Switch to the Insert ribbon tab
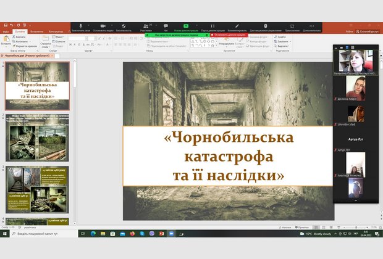This screenshot has width=383, height=259. [x=37, y=31]
